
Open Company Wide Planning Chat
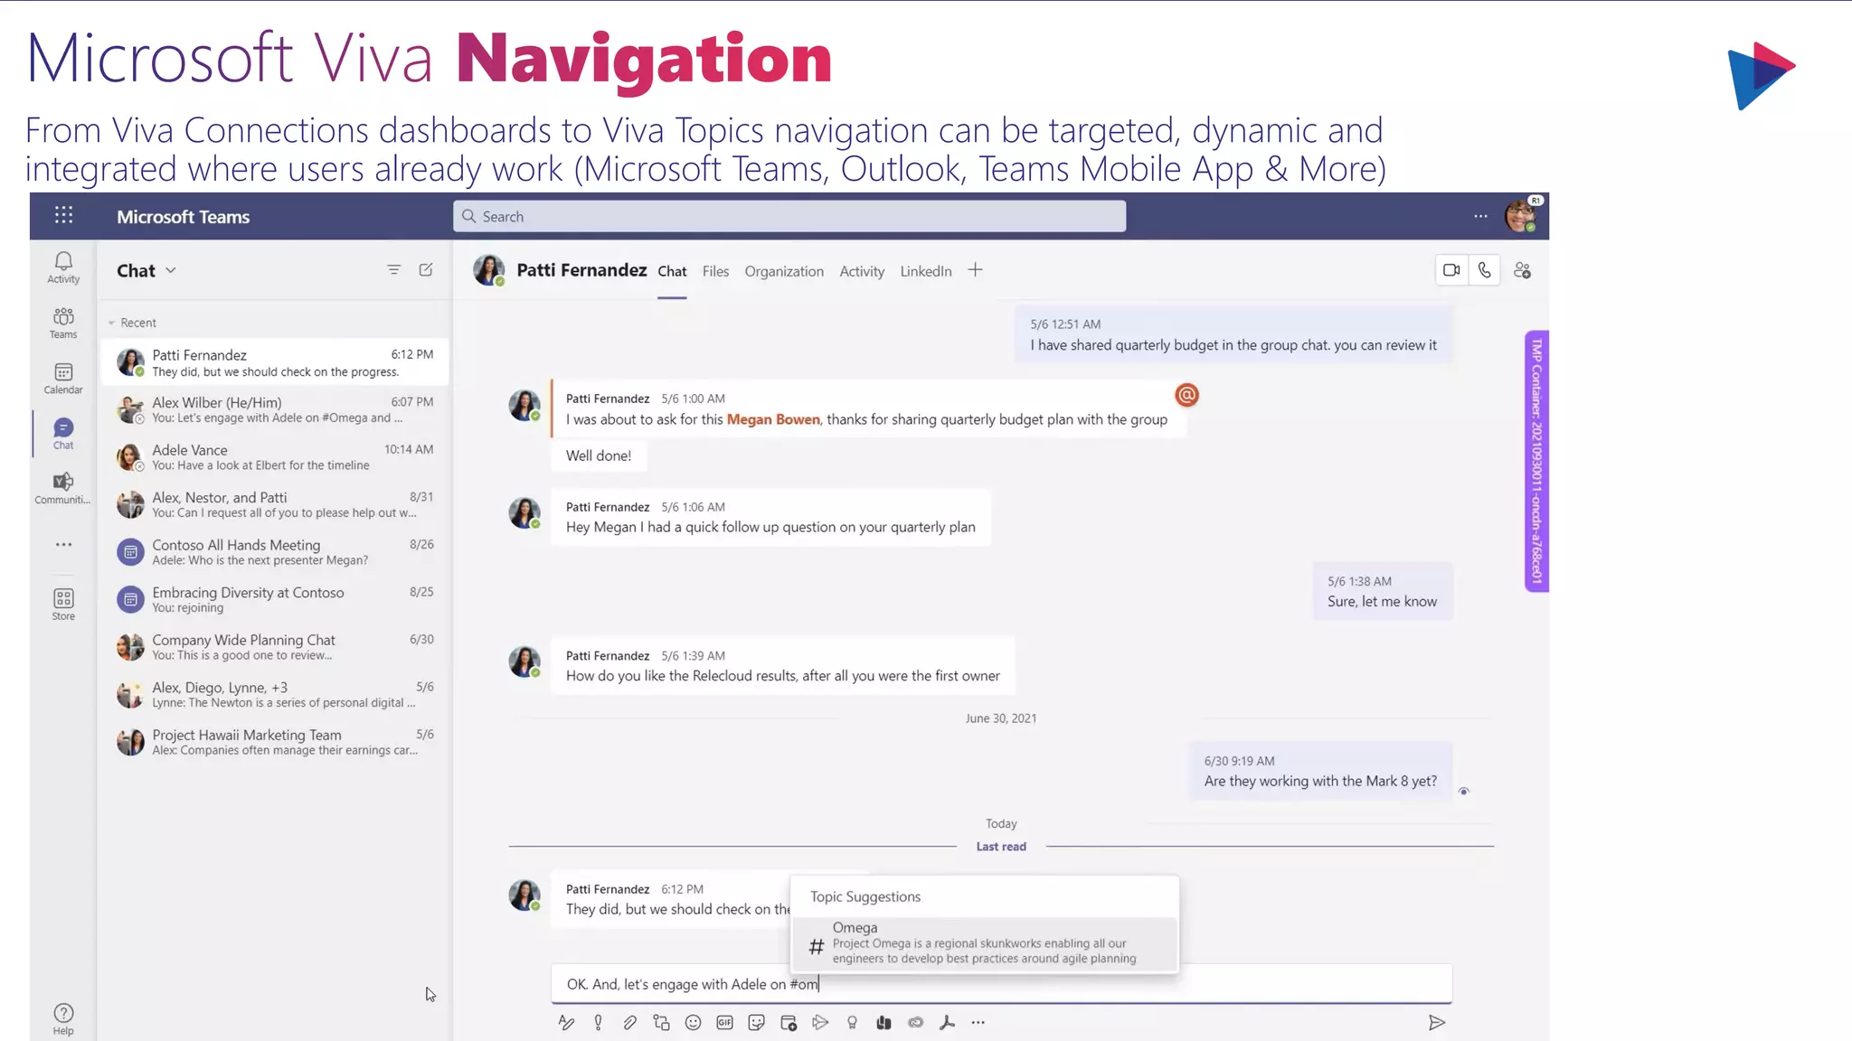(275, 647)
